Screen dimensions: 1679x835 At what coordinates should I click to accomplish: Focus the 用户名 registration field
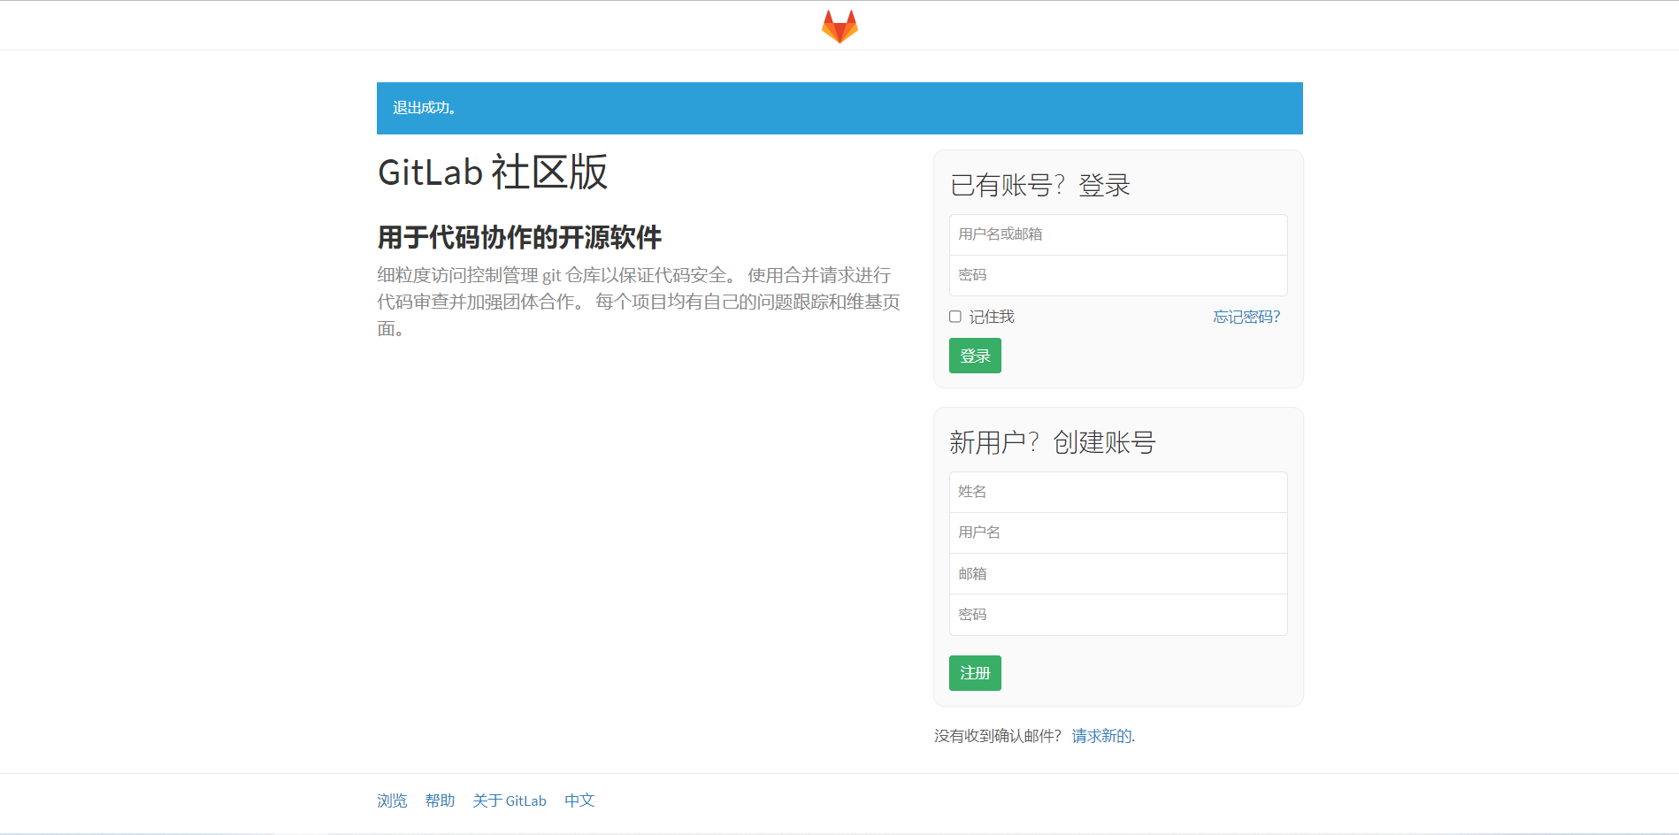1118,532
